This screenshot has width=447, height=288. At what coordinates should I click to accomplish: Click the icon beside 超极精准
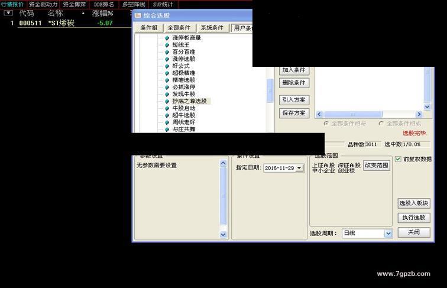(167, 73)
